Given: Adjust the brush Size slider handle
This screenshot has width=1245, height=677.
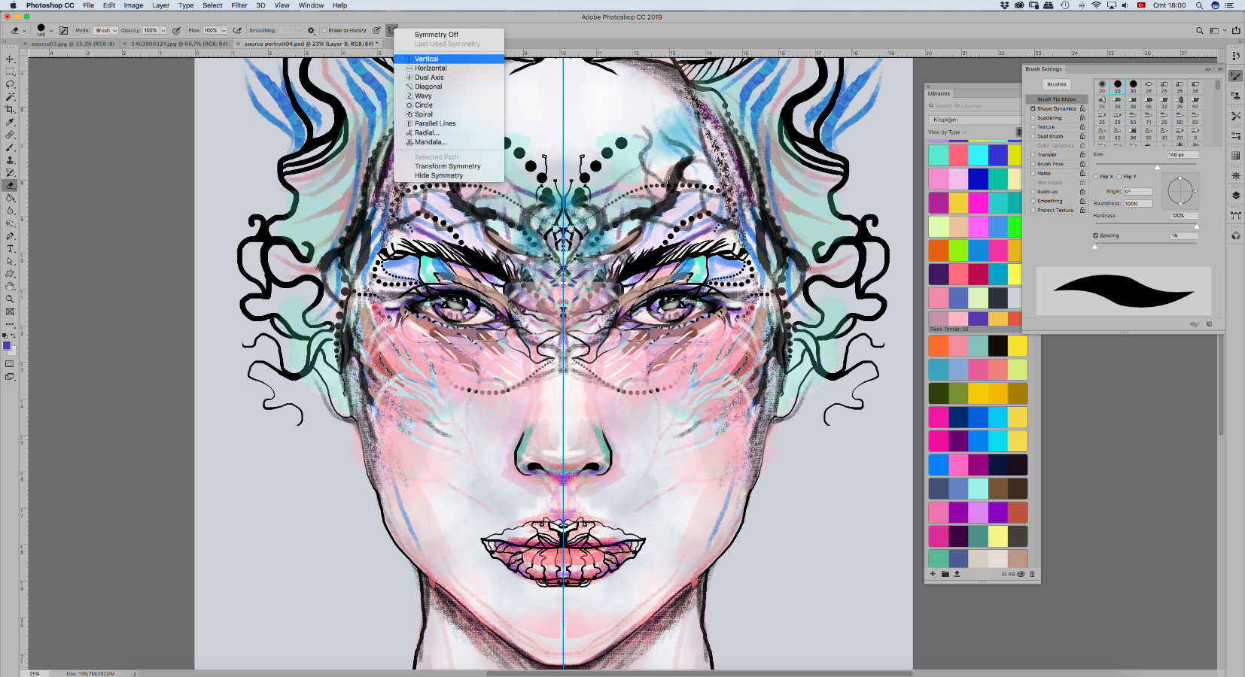Looking at the screenshot, I should (x=1158, y=168).
